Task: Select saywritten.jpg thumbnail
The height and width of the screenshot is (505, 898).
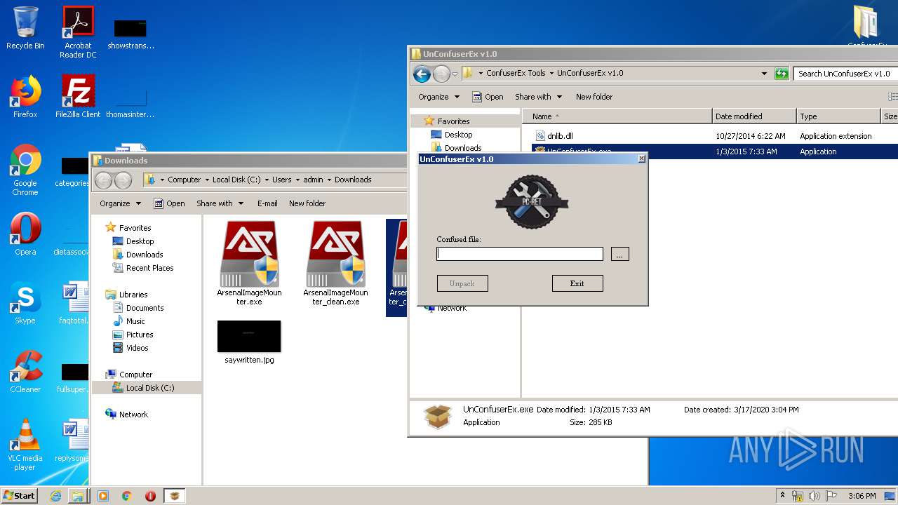Action: [249, 342]
